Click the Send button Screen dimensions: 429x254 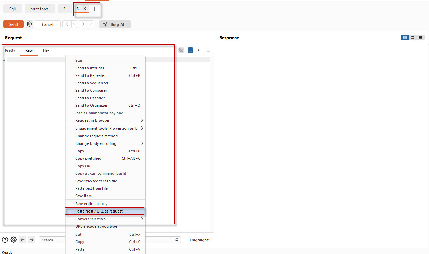[14, 24]
